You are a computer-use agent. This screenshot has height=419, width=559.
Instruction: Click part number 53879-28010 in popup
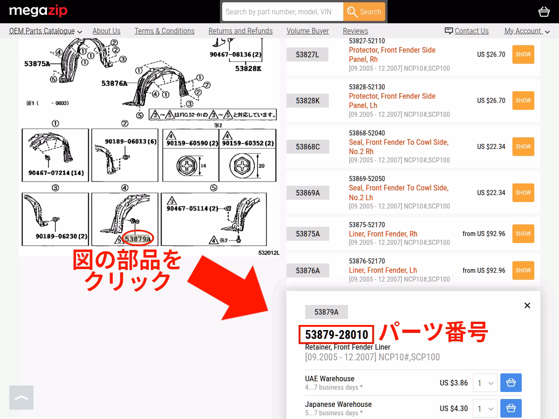(336, 335)
